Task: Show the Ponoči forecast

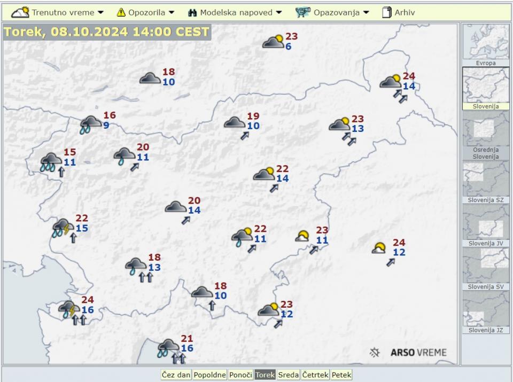Action: 240,375
